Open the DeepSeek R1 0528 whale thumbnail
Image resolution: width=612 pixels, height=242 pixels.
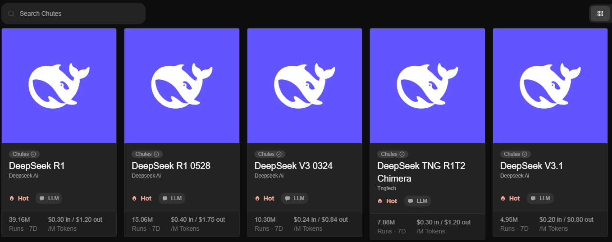[x=182, y=86]
